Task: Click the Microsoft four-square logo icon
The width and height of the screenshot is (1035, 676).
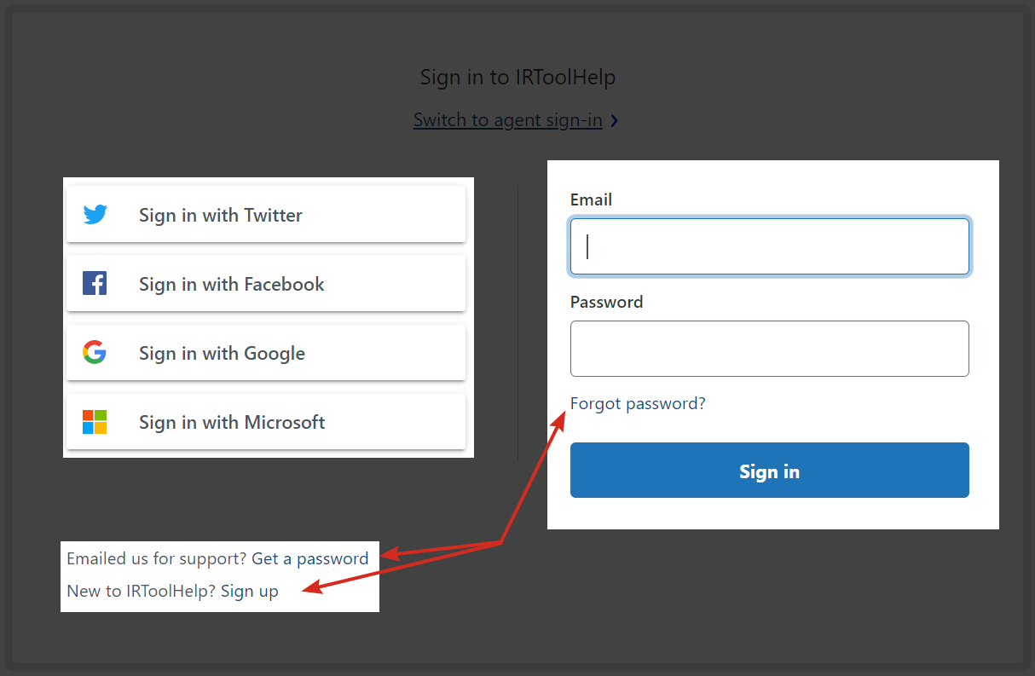Action: click(x=95, y=422)
